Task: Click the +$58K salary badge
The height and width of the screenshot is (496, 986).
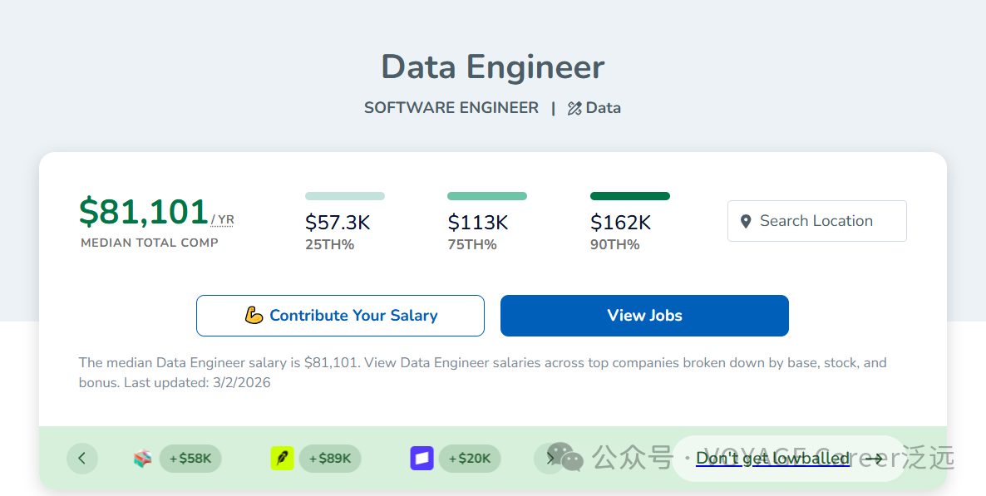Action: click(190, 458)
